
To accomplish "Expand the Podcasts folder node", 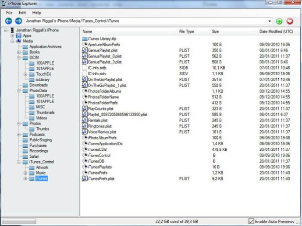I will (19, 135).
